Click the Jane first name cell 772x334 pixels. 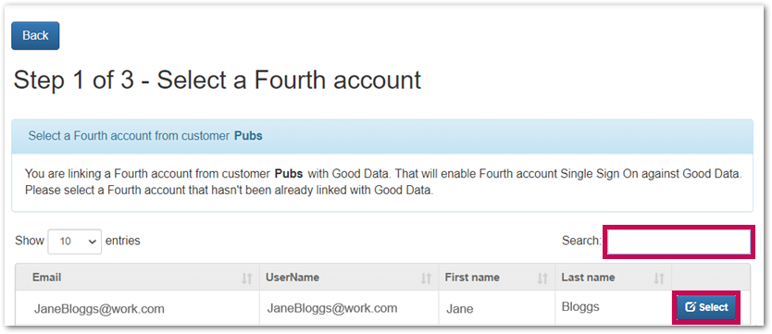tap(459, 309)
